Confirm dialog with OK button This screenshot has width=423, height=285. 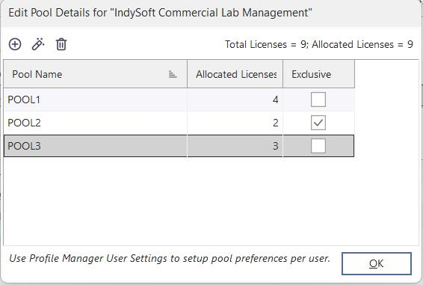click(x=377, y=263)
